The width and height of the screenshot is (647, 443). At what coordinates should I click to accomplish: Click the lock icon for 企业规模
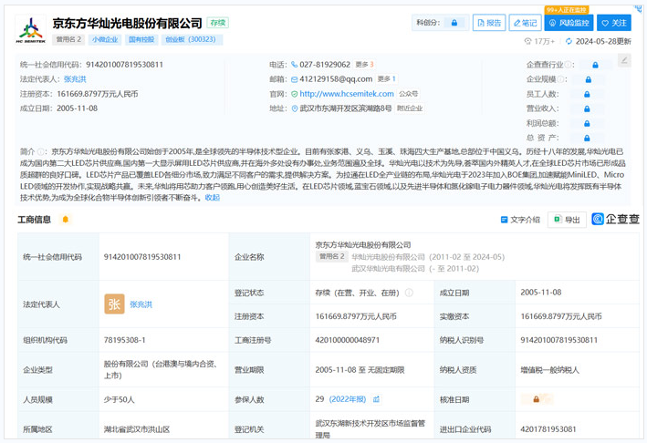point(588,79)
